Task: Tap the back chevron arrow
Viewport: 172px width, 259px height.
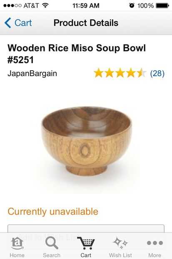Action: point(8,23)
